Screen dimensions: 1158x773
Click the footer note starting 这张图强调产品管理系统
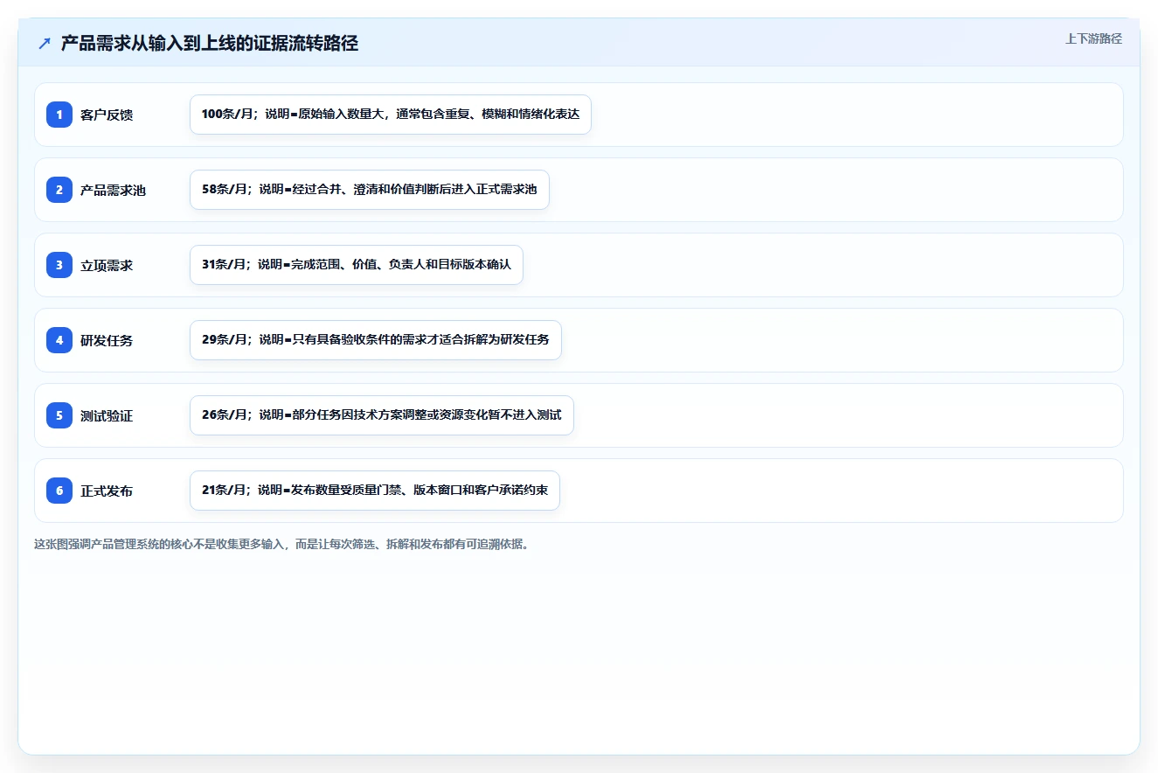(281, 544)
